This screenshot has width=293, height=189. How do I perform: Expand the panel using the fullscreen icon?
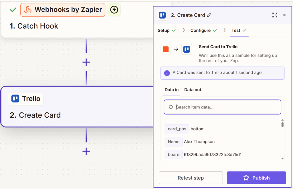(275, 15)
